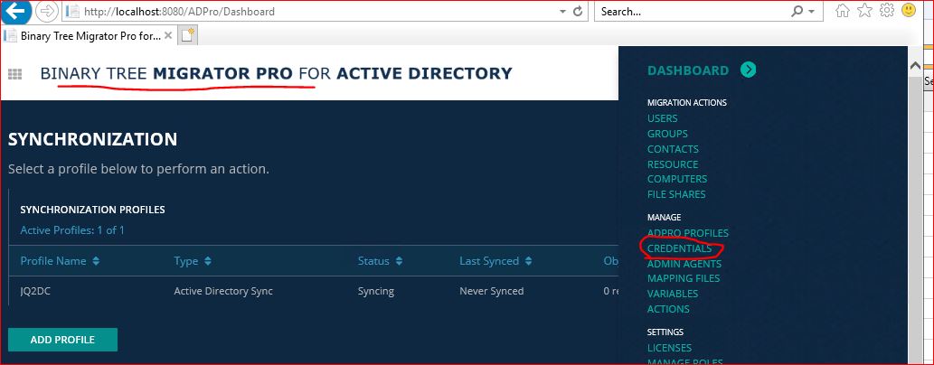This screenshot has width=934, height=365.
Task: Refresh the page using the reload icon
Action: coord(578,13)
